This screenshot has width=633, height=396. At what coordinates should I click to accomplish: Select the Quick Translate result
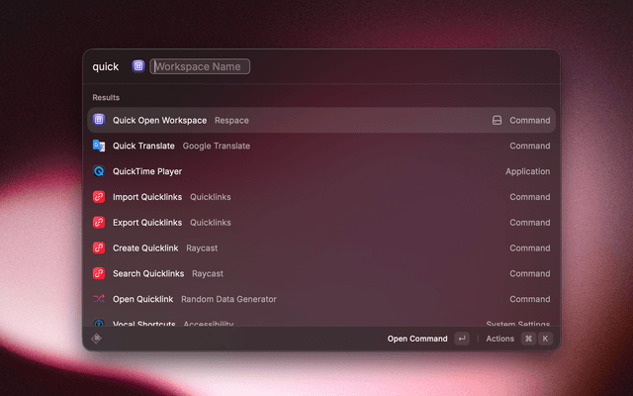click(143, 146)
